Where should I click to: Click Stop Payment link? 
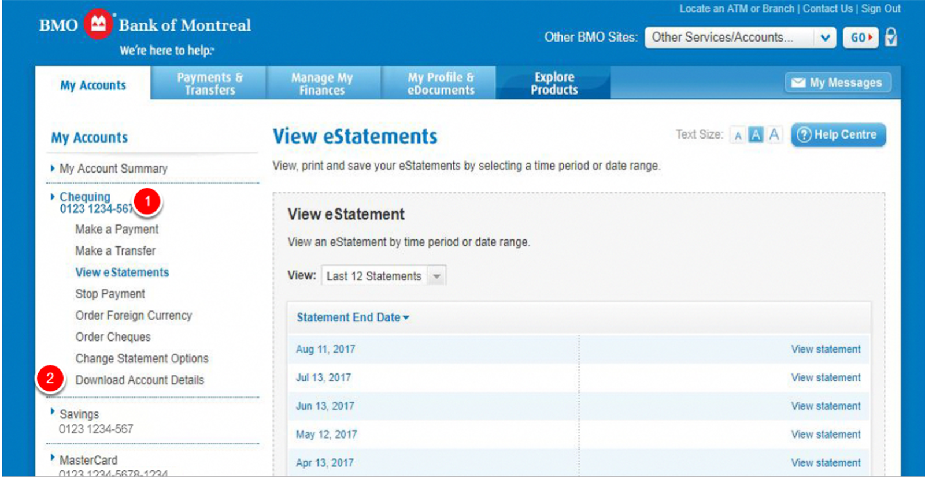110,294
